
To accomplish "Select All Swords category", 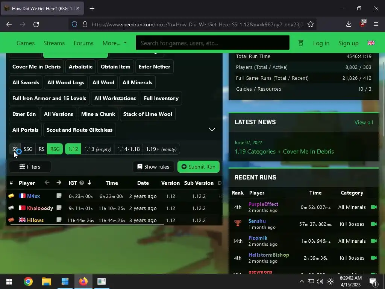I will [26, 82].
